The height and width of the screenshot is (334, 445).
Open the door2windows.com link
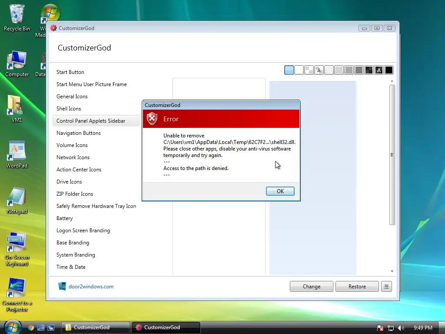[91, 287]
